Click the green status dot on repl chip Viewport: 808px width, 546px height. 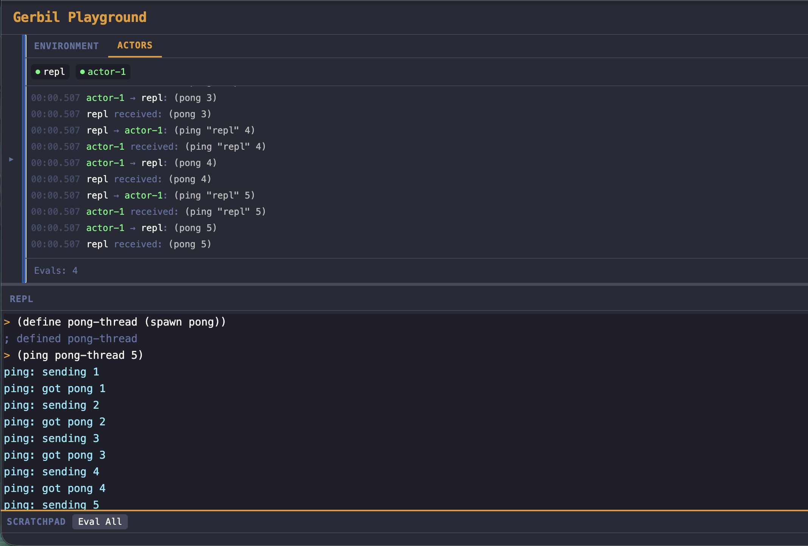click(x=38, y=72)
